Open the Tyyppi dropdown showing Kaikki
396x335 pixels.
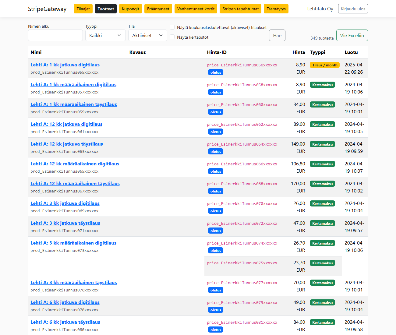tap(105, 35)
